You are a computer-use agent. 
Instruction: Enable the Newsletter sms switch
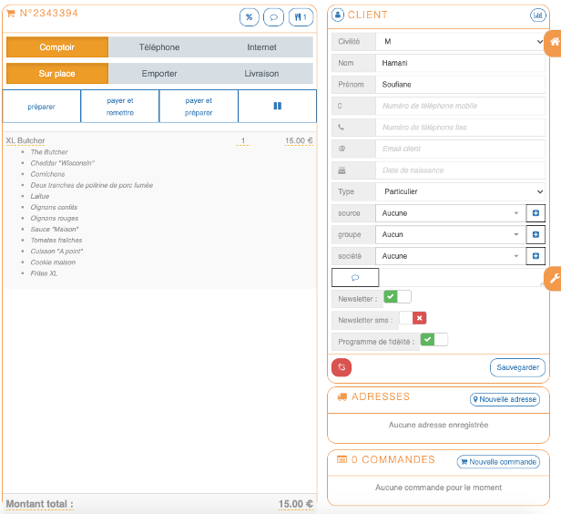tap(413, 318)
